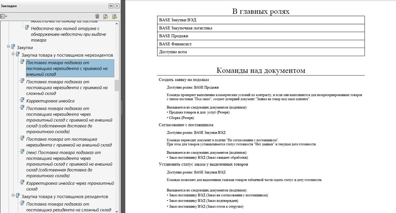Click bullet Заказ поставщику ВЭД (Заказ готов к отгрузке)
Screen dimensions: 396x213
pyautogui.click(x=205, y=206)
